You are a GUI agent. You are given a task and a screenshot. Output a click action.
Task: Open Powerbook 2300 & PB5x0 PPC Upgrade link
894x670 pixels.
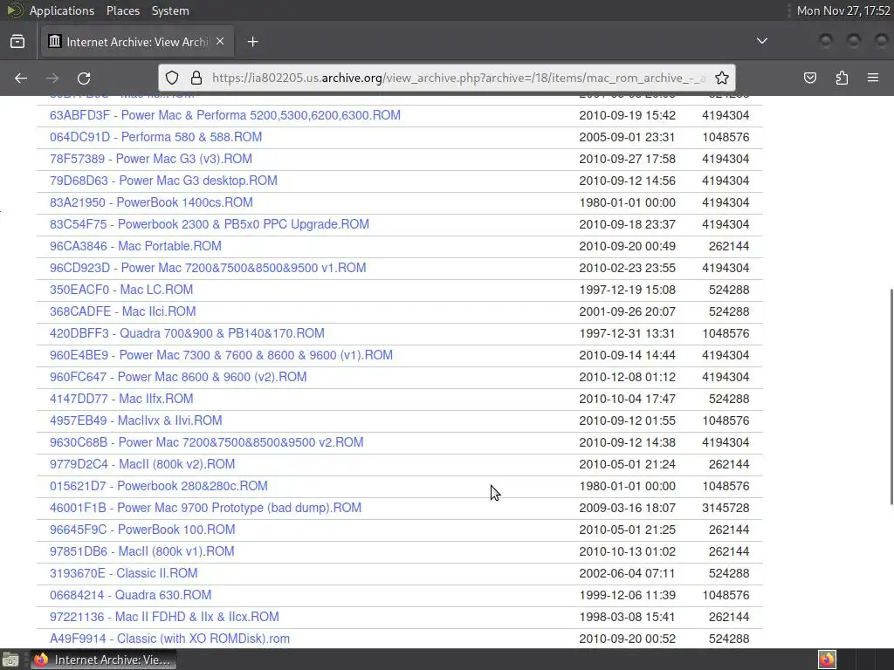(210, 224)
